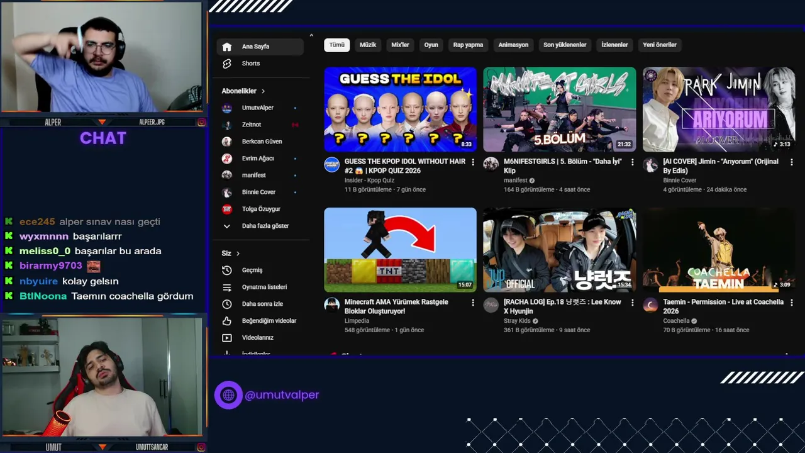Click Limpedia channel name under Minecraft video
The height and width of the screenshot is (453, 805).
pos(357,321)
